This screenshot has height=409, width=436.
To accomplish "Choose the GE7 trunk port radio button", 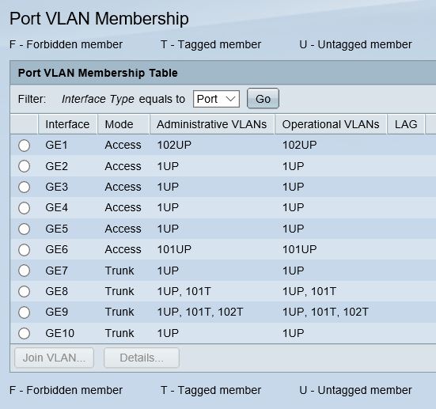I will [25, 271].
